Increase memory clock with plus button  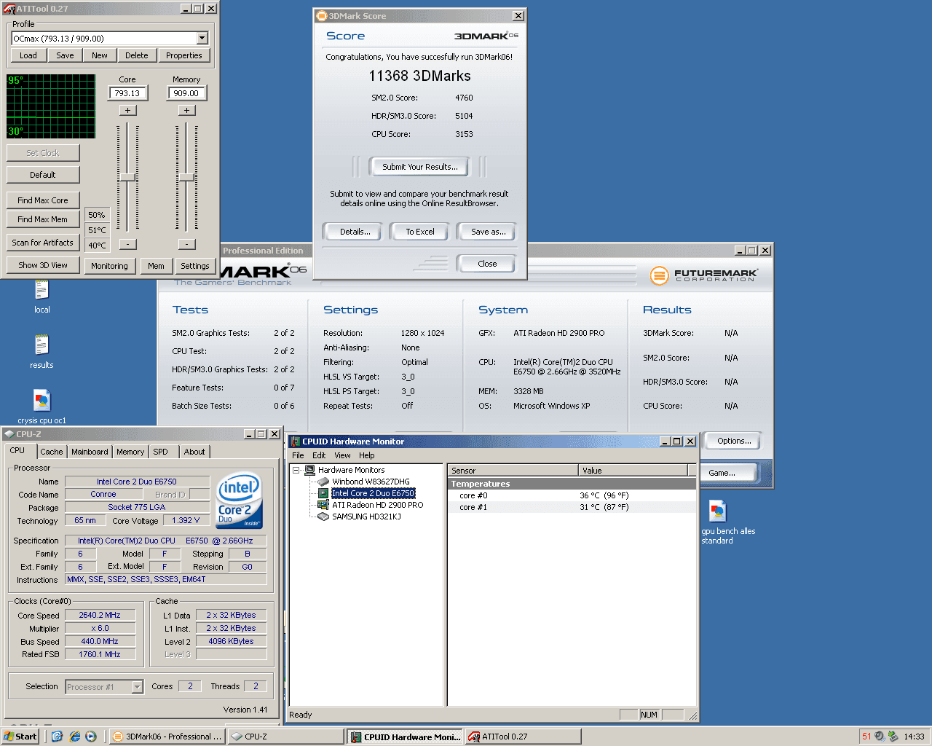pos(186,110)
